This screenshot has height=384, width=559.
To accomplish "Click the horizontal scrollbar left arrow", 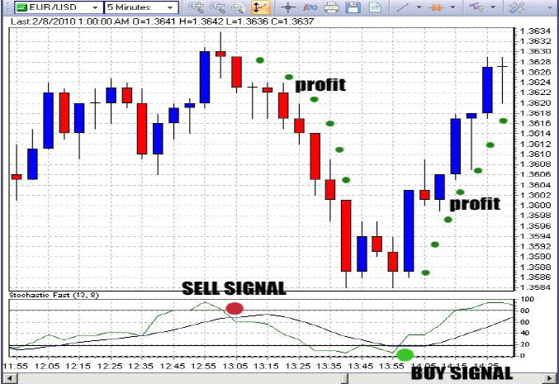I will click(x=9, y=377).
